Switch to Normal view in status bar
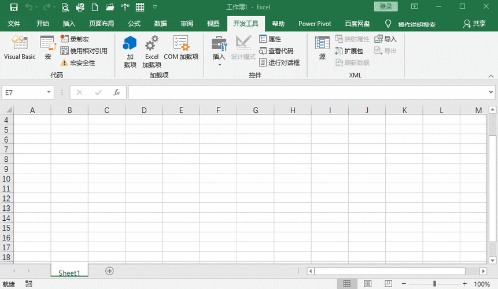Screen dimensions: 498x289 [x=347, y=284]
